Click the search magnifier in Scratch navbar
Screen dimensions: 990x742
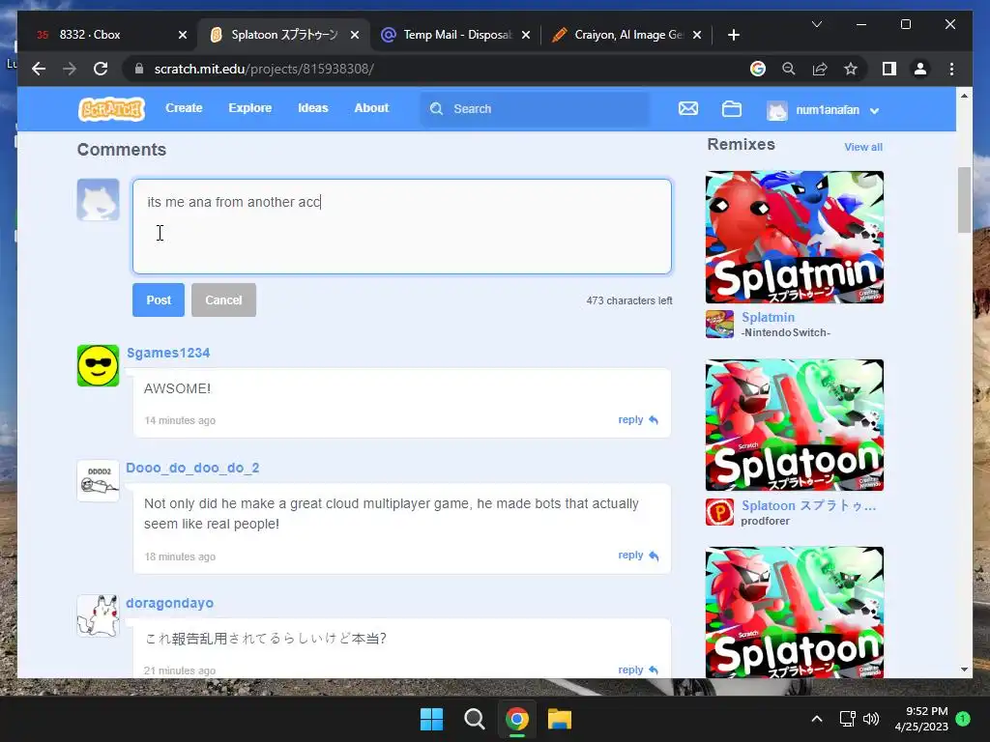pyautogui.click(x=436, y=109)
